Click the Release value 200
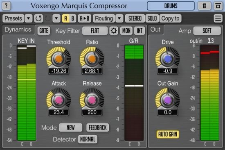225x150 pixels. click(92, 112)
